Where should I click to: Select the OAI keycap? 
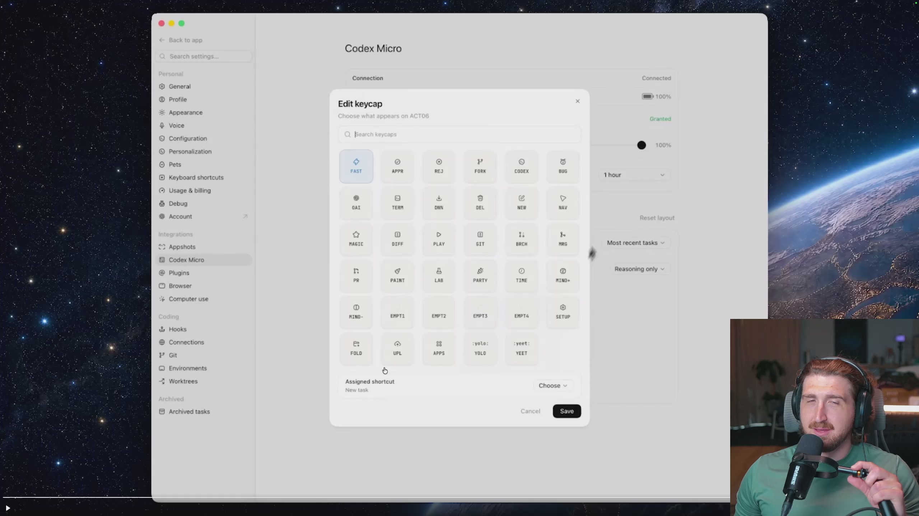point(356,203)
